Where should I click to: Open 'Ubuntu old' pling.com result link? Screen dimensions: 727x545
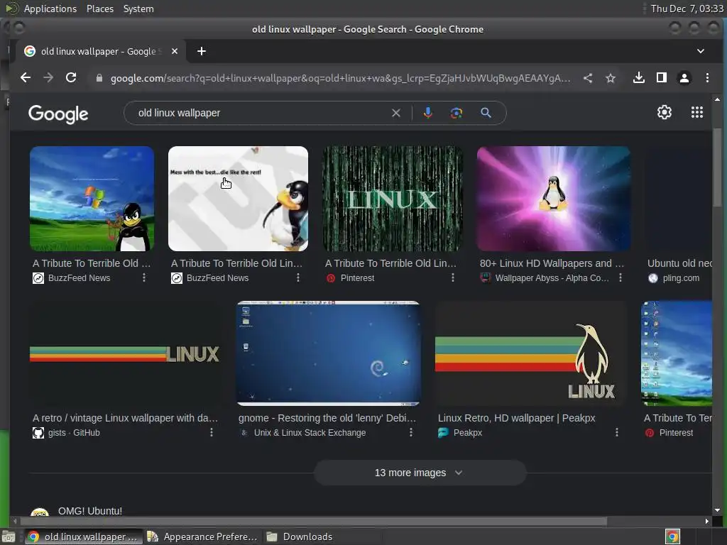point(679,263)
